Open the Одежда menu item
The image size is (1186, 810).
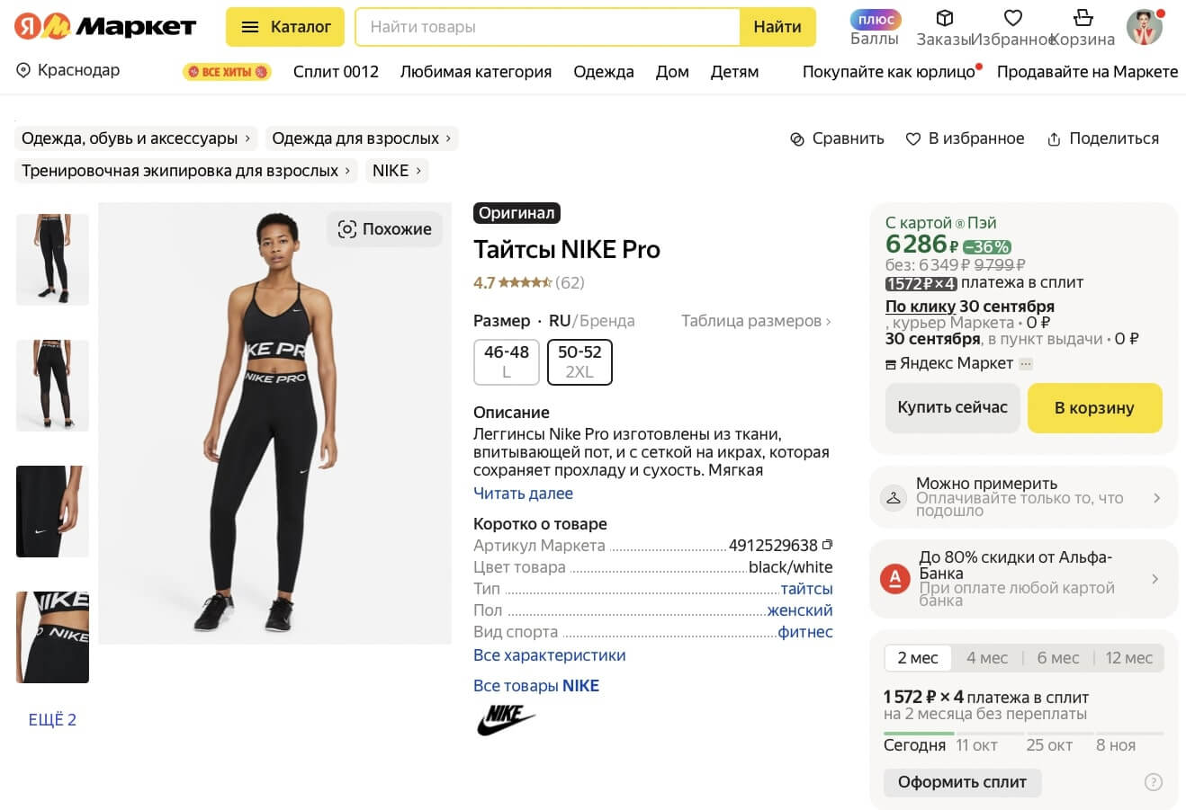pyautogui.click(x=603, y=72)
